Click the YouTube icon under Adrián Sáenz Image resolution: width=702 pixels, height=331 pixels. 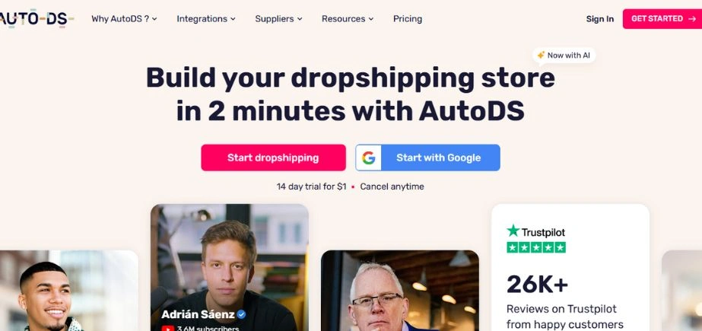[168, 328]
